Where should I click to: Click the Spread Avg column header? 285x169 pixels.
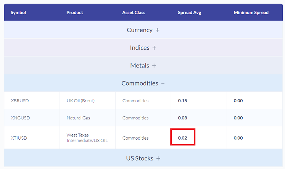click(189, 13)
